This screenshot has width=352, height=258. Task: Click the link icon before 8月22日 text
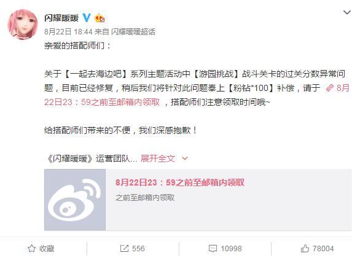tap(329, 88)
